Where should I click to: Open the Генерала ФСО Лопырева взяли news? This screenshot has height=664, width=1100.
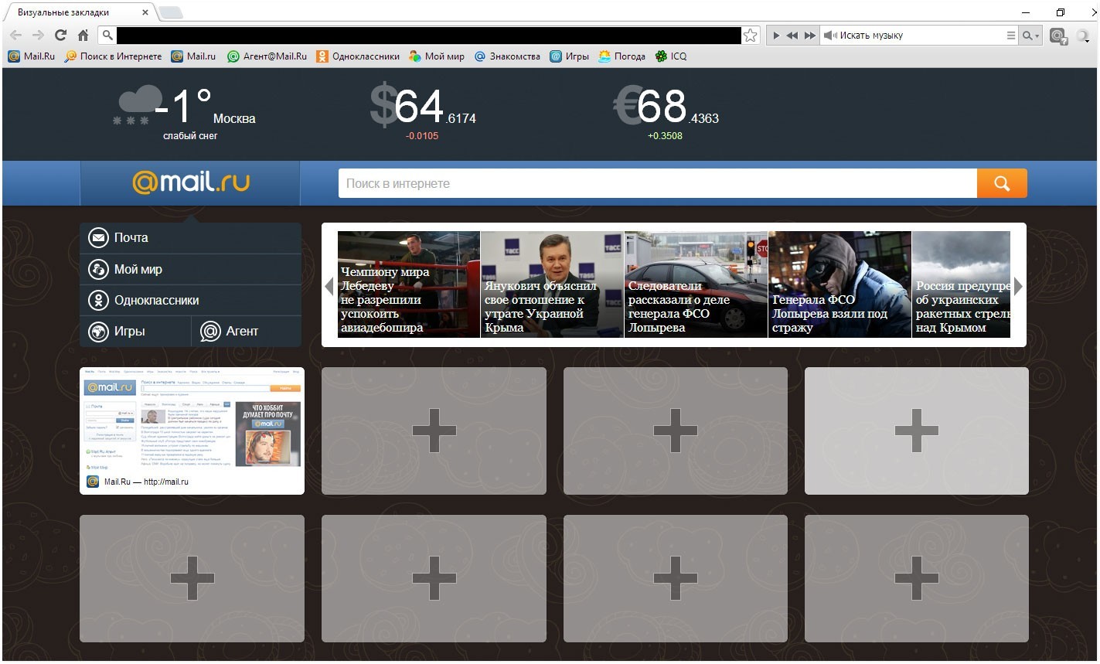click(839, 284)
